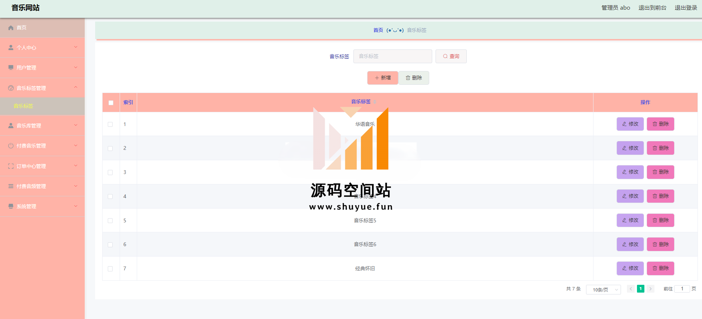Click the next page arrow
This screenshot has width=702, height=319.
click(x=650, y=289)
